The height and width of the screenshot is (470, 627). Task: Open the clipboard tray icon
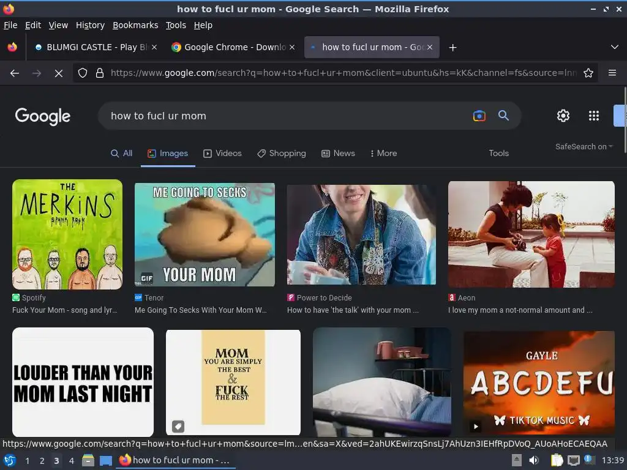(556, 460)
